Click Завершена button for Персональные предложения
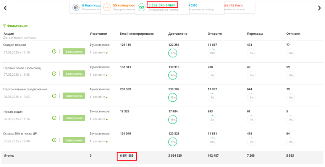This screenshot has width=325, height=167. (x=74, y=96)
